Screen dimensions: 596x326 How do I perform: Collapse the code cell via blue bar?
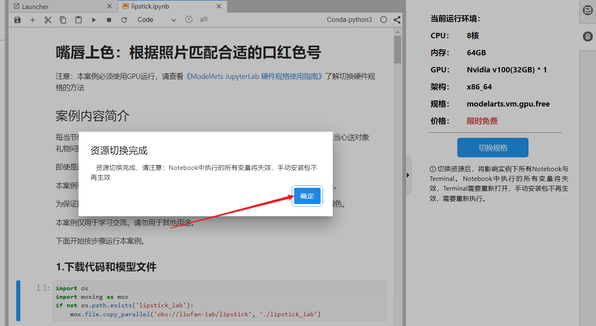coord(18,301)
